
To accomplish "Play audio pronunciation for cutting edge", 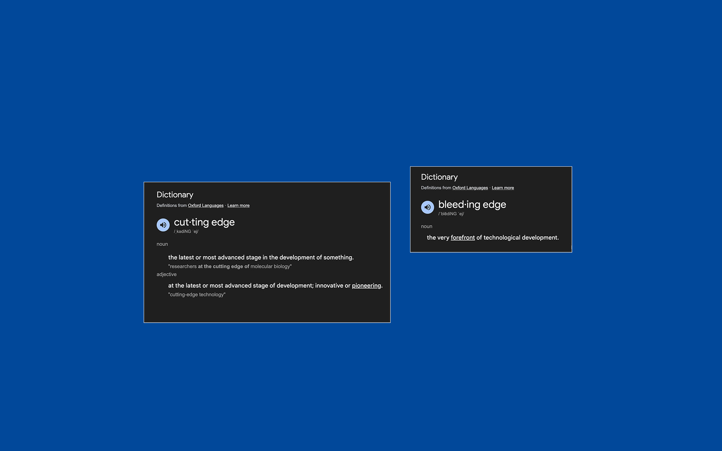I will (x=163, y=225).
